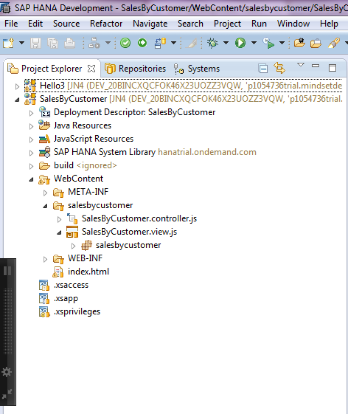The width and height of the screenshot is (348, 414).
Task: Click the green Run play icon
Action: point(240,43)
